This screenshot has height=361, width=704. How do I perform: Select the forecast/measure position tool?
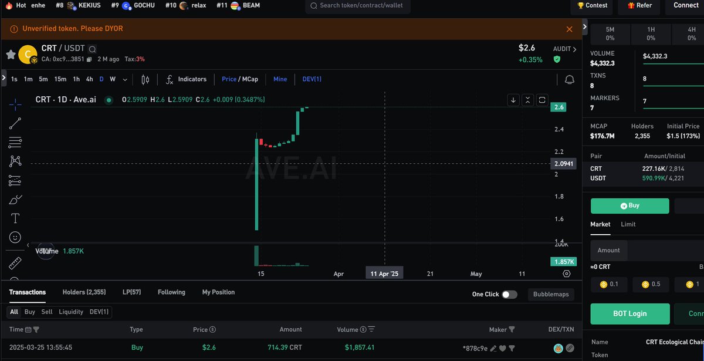pos(15,180)
